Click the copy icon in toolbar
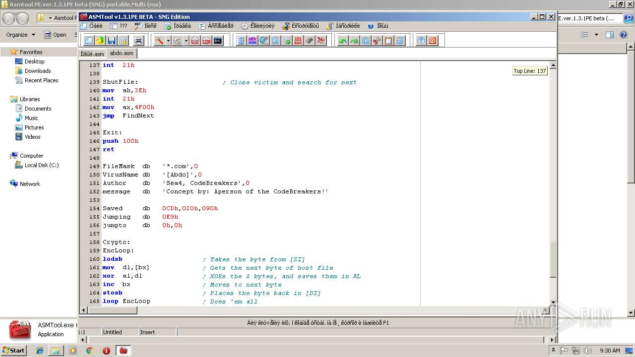Screen dimensions: 635x357 (x=366, y=41)
